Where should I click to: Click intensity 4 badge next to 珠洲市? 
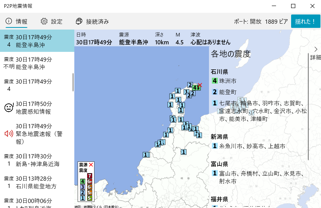[x=215, y=81]
